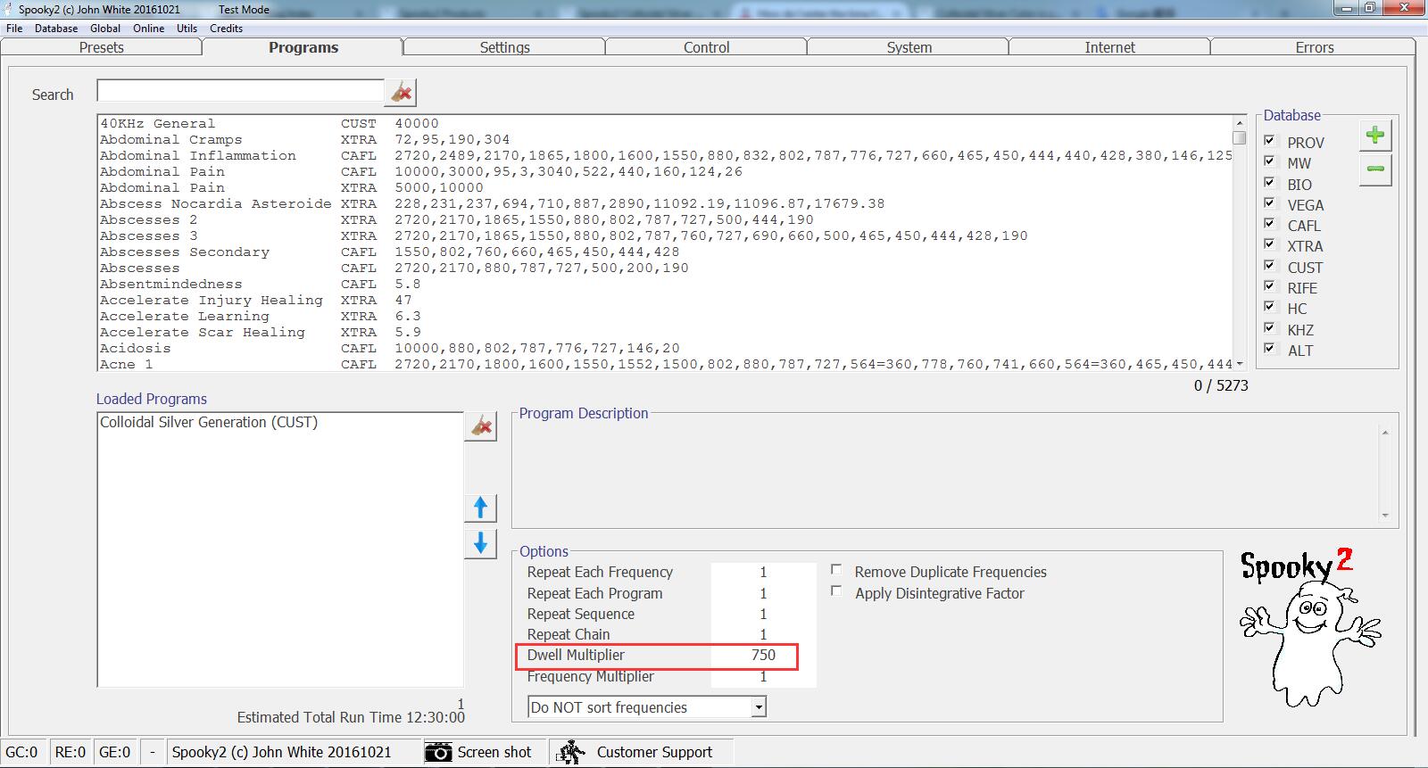Click the Repeat Chain value field
Screen dimensions: 1428x768
click(763, 634)
